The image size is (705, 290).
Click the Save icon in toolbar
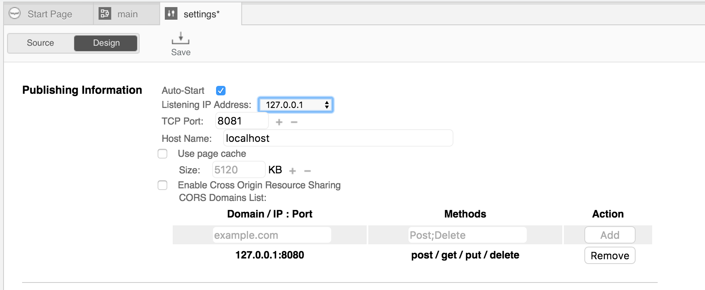point(181,38)
